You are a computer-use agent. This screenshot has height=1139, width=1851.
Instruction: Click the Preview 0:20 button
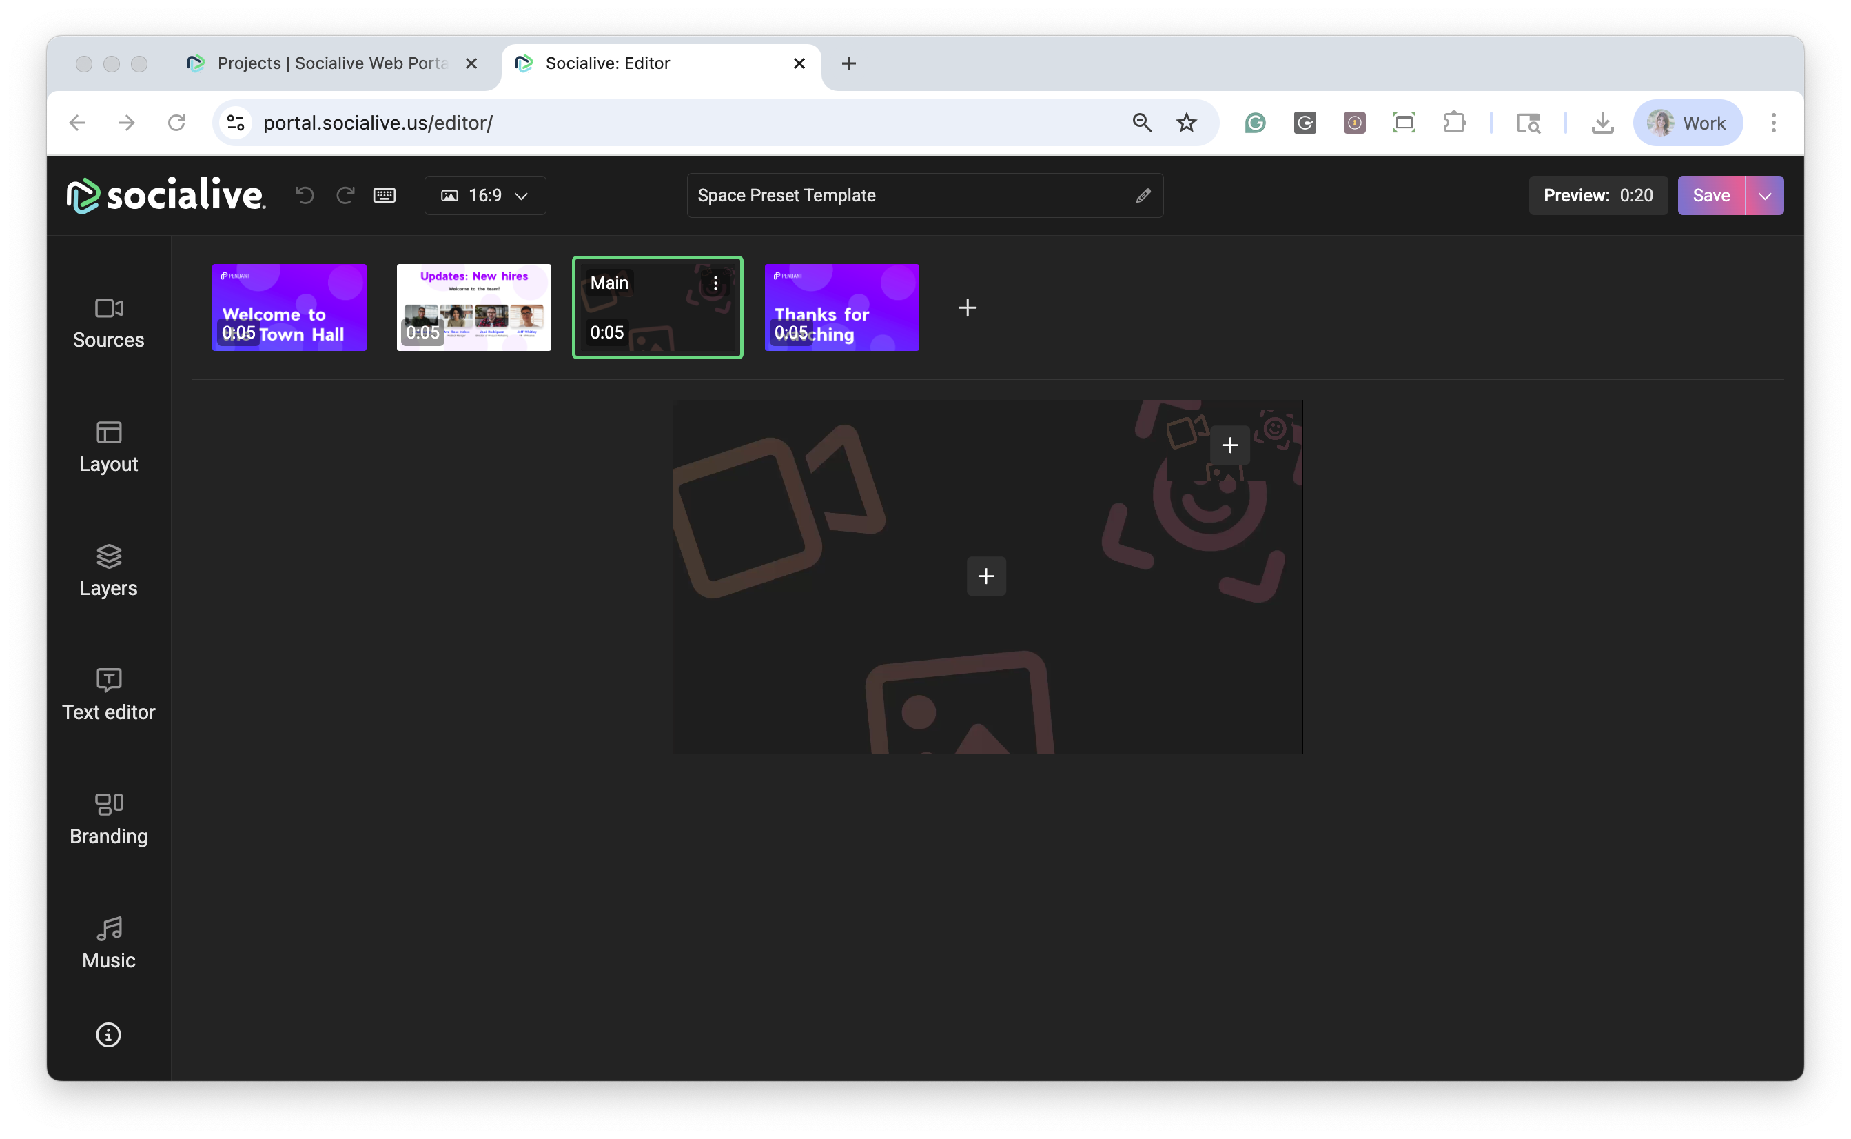tap(1597, 196)
